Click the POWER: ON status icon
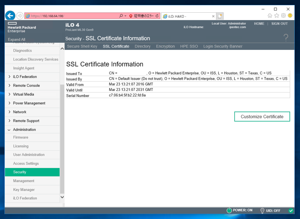 [229, 210]
